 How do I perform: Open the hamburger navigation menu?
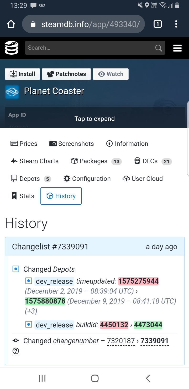click(177, 48)
